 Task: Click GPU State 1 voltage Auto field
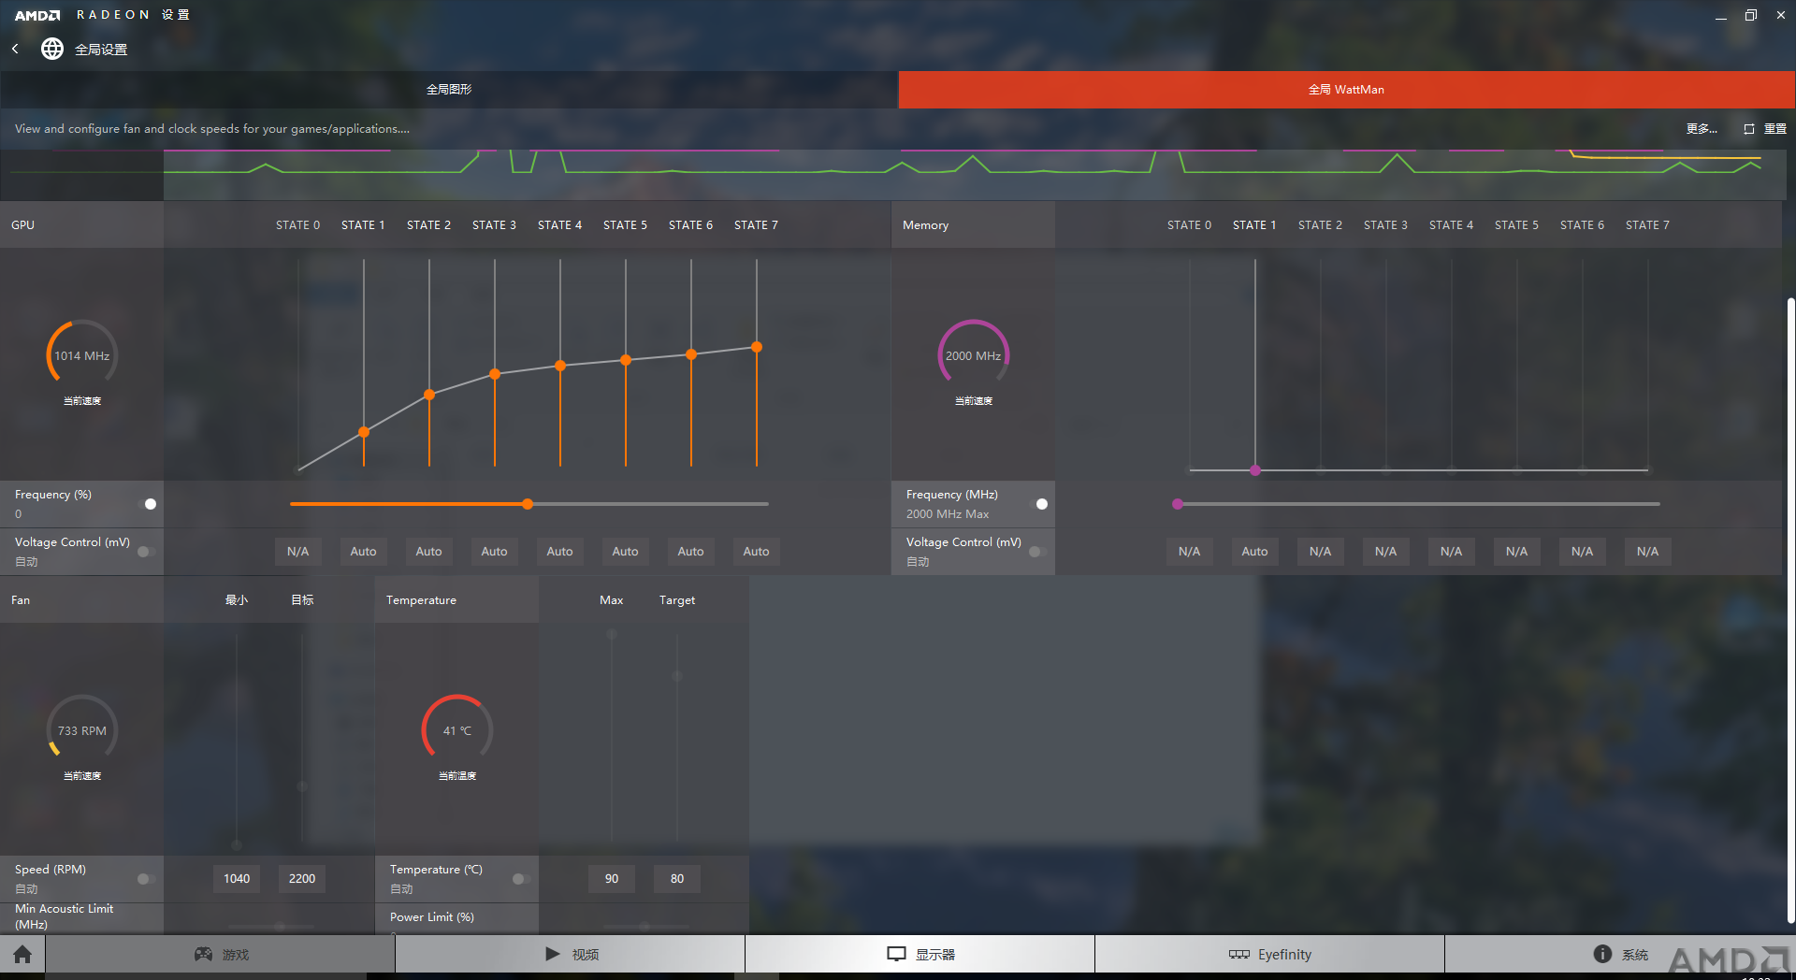pyautogui.click(x=363, y=552)
